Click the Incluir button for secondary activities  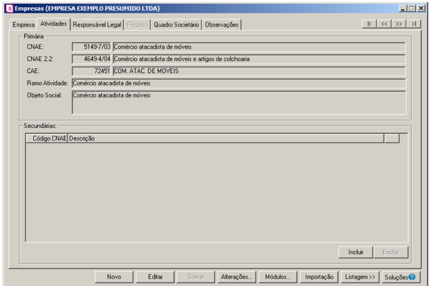pyautogui.click(x=356, y=252)
